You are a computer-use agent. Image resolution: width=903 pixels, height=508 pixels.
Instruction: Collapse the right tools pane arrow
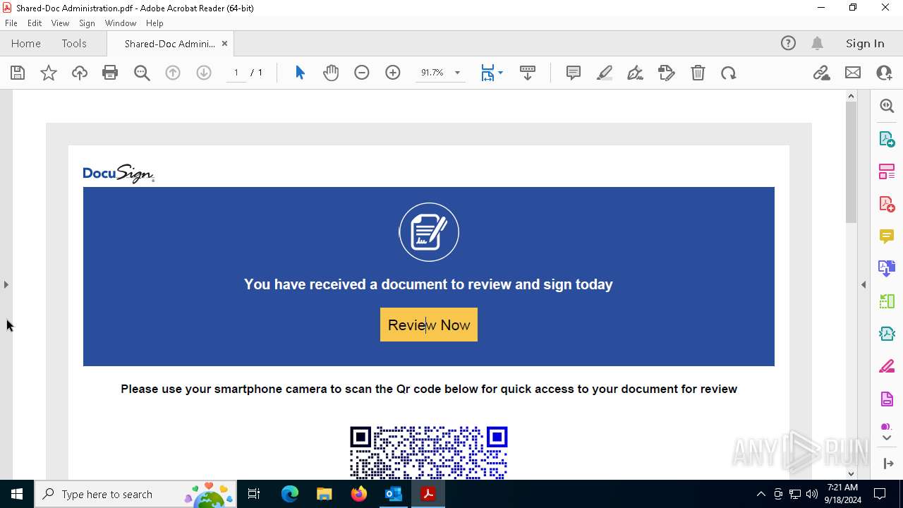click(x=863, y=284)
